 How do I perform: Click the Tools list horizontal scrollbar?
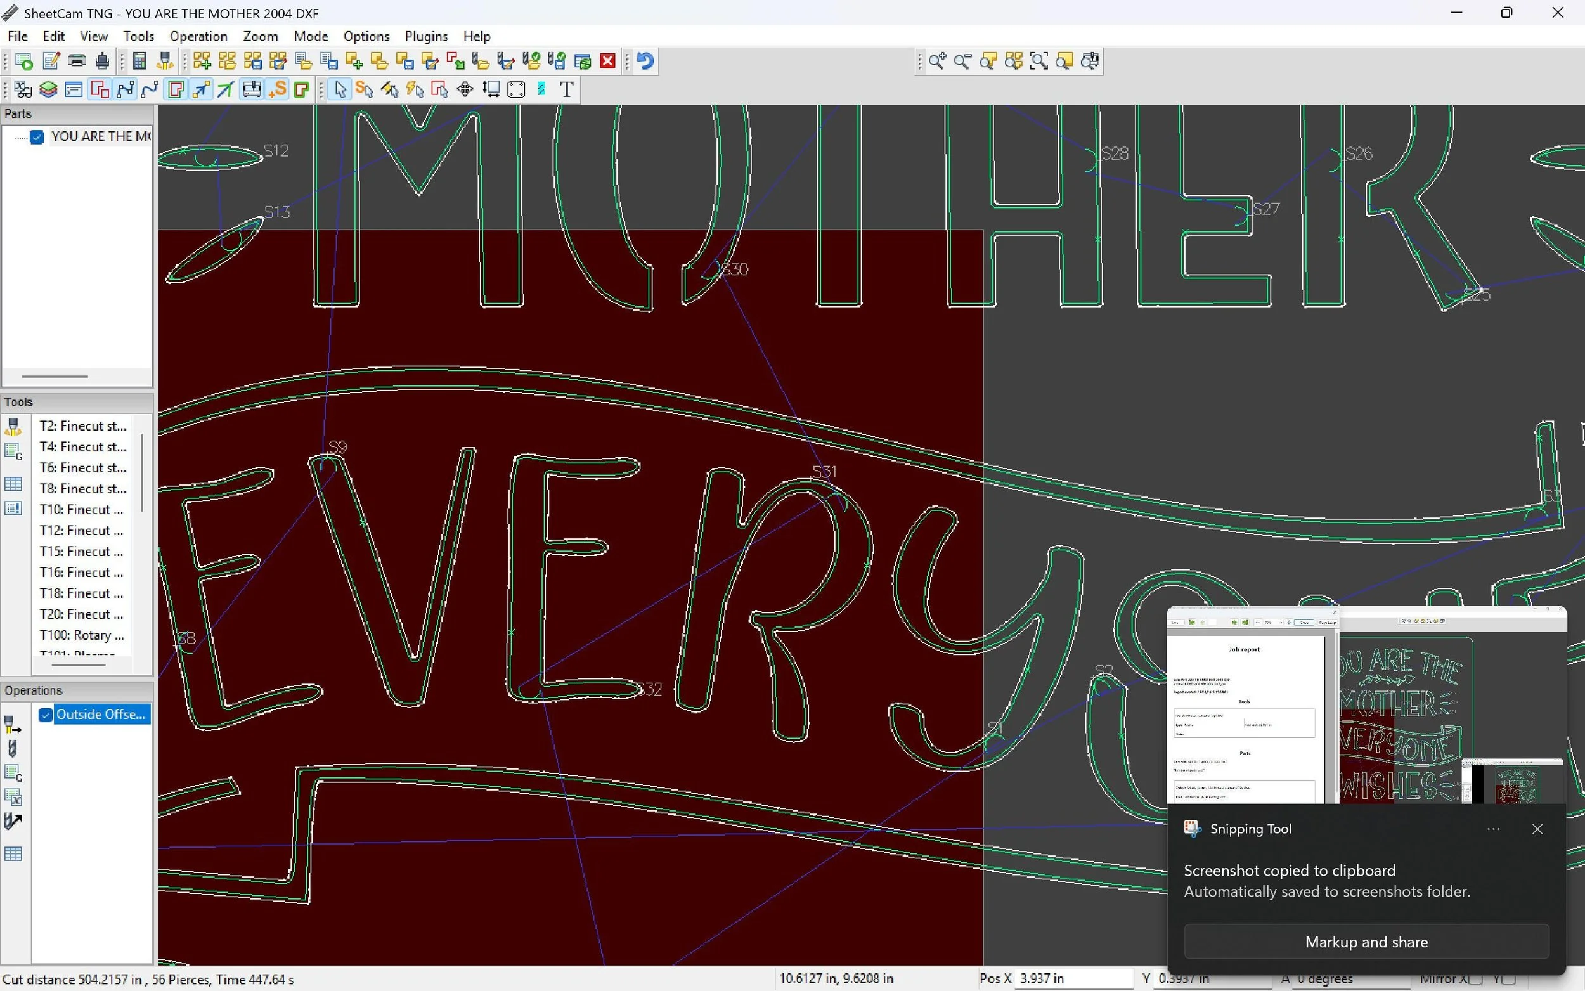pos(78,664)
